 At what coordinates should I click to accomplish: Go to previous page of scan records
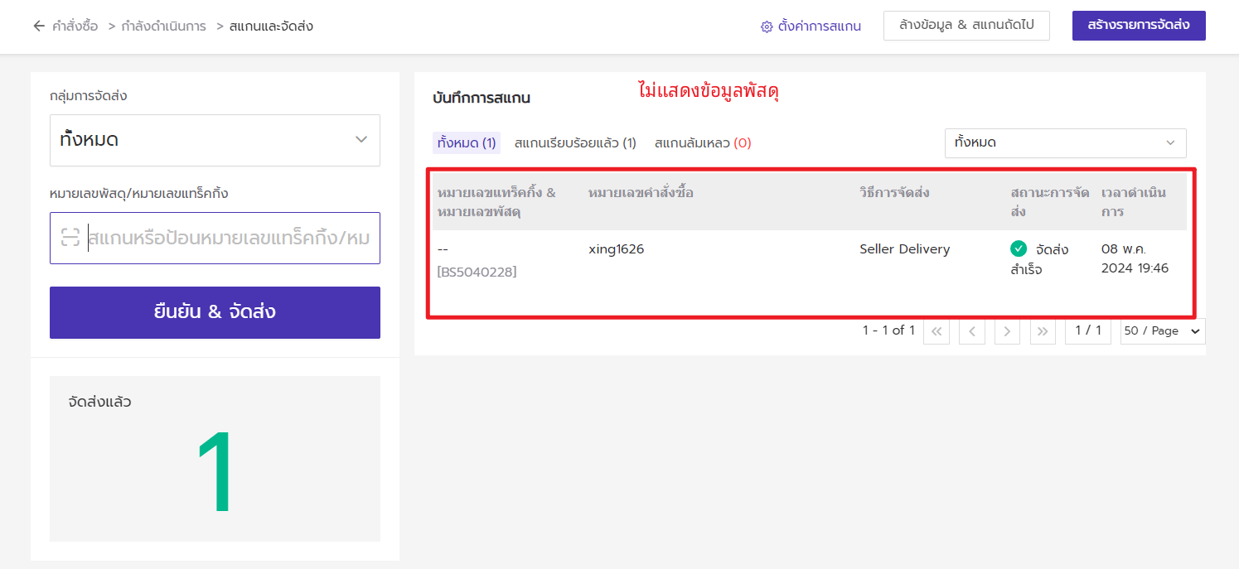972,331
